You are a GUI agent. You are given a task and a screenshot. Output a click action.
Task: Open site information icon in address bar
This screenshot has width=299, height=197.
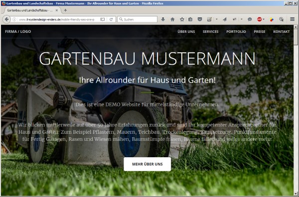pos(14,19)
